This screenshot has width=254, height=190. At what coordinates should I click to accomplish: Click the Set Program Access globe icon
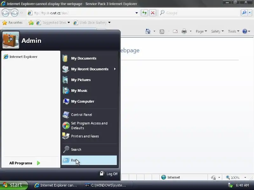pyautogui.click(x=66, y=125)
